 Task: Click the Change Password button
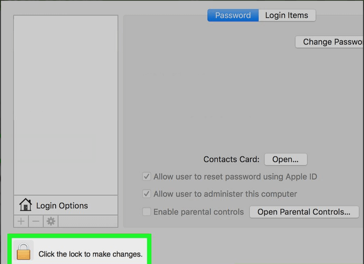[330, 42]
